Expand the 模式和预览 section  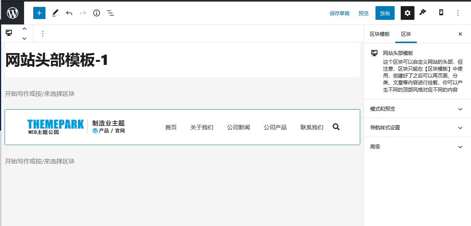(417, 109)
